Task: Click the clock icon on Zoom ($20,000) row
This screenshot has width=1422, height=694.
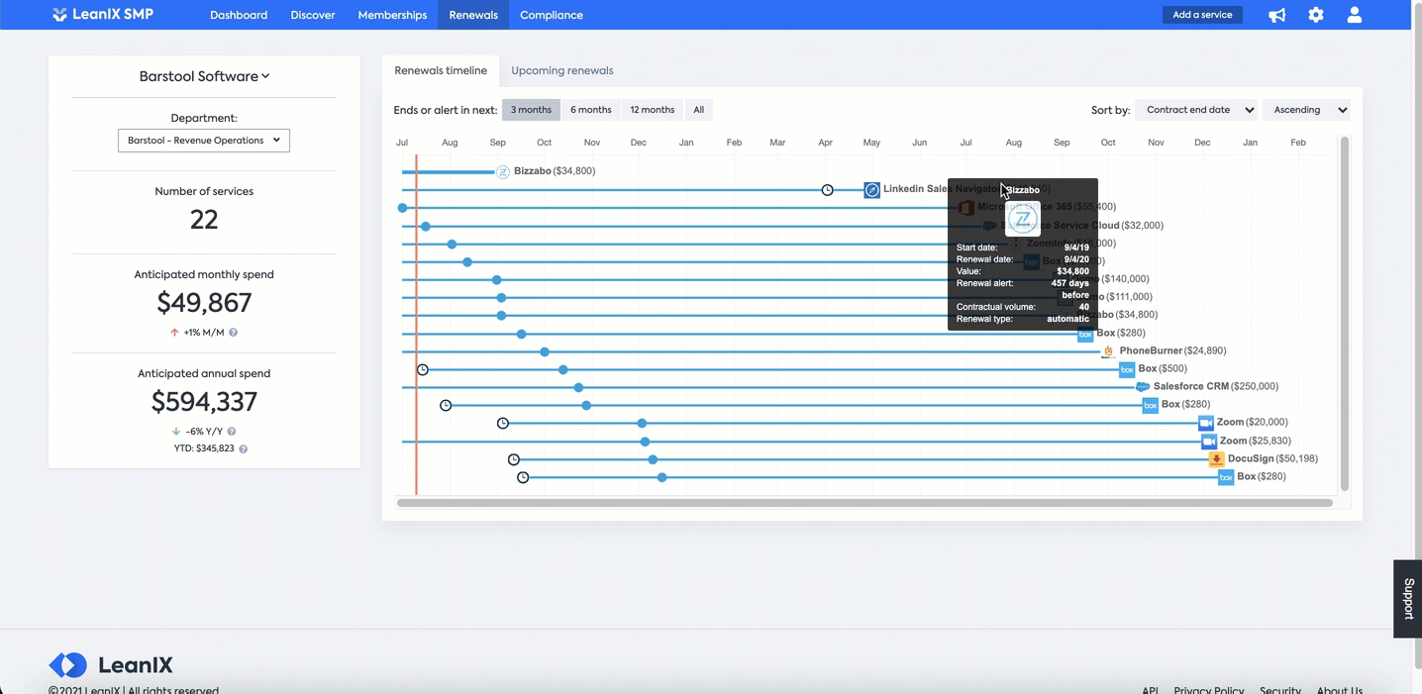Action: tap(503, 423)
